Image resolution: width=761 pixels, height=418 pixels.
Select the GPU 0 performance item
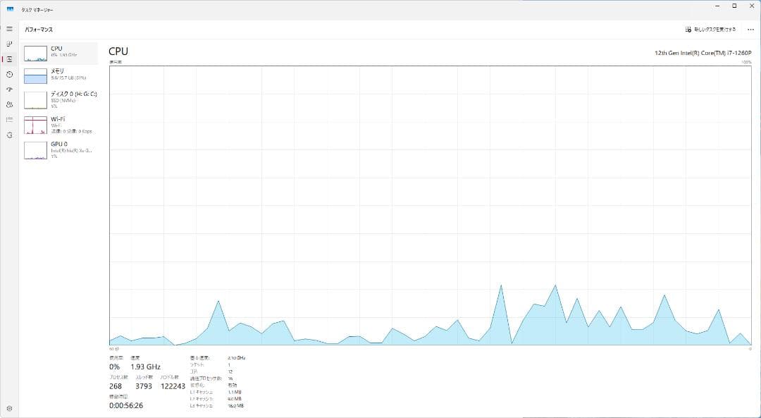point(61,149)
